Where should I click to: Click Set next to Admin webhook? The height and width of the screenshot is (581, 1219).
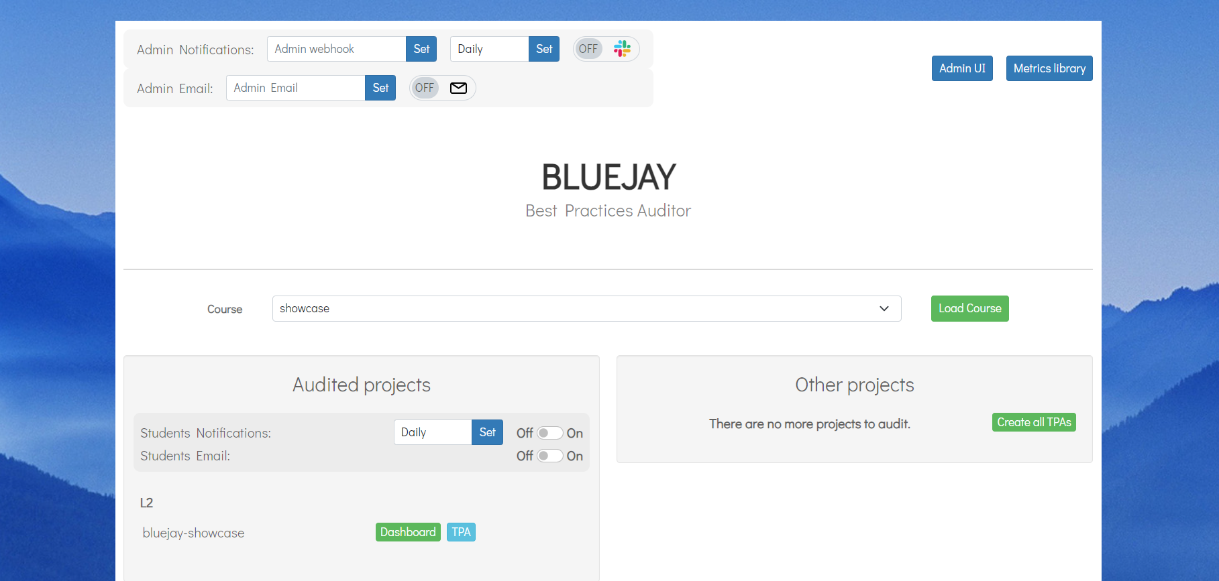tap(421, 49)
